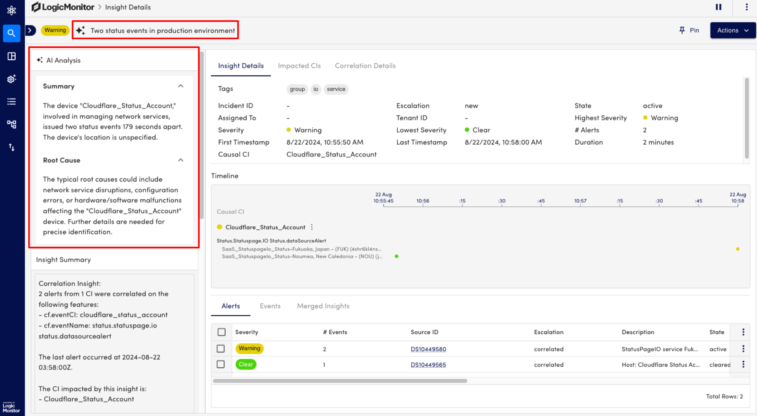Viewport: 757px width, 416px height.
Task: Click the Insight Details breadcrumb
Action: pyautogui.click(x=128, y=7)
